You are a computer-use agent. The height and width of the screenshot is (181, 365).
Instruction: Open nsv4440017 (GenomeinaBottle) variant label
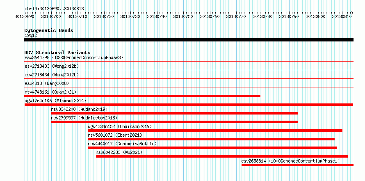point(123,144)
